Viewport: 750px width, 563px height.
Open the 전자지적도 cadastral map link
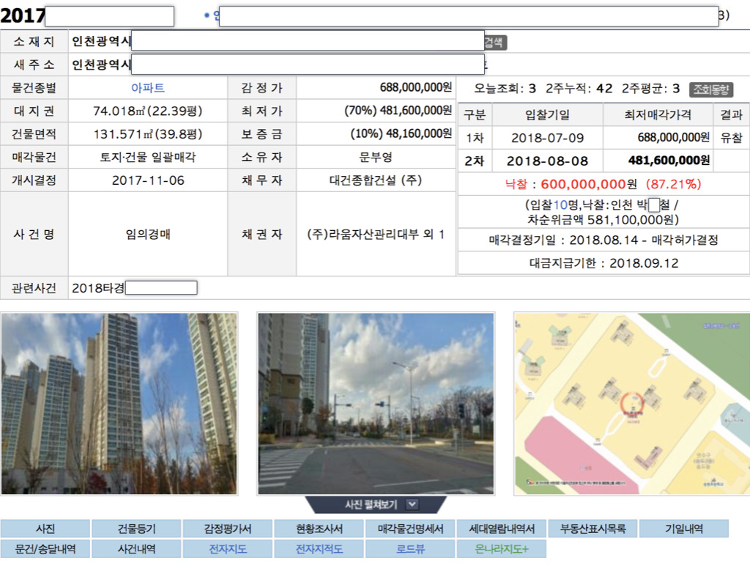click(319, 548)
